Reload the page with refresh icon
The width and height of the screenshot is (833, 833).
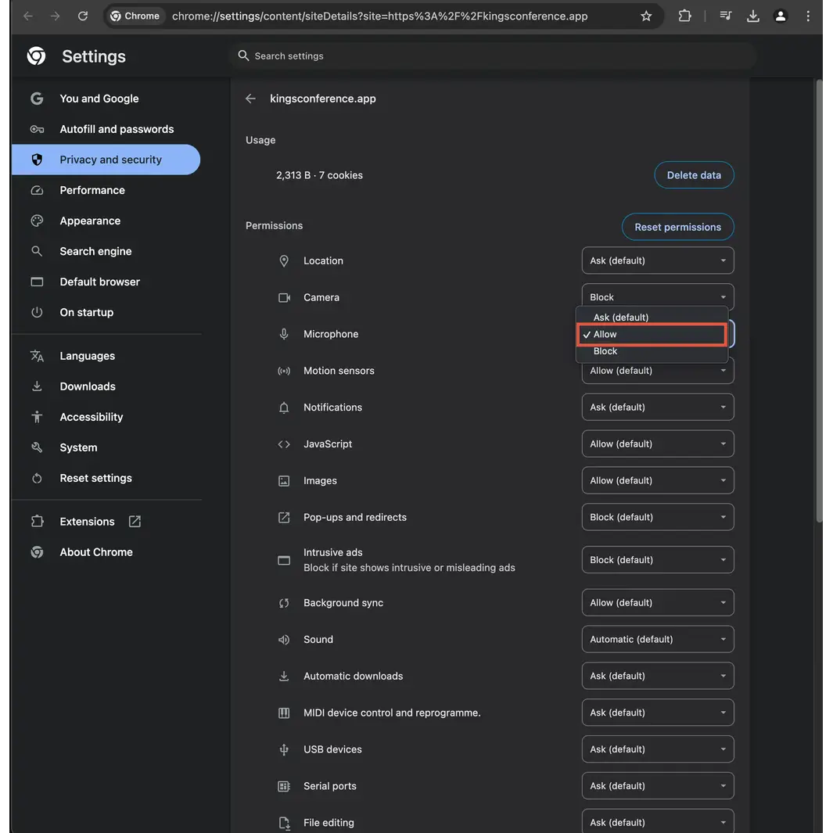83,16
